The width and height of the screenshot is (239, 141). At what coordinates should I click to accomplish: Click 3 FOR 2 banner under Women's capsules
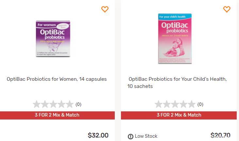click(x=57, y=115)
